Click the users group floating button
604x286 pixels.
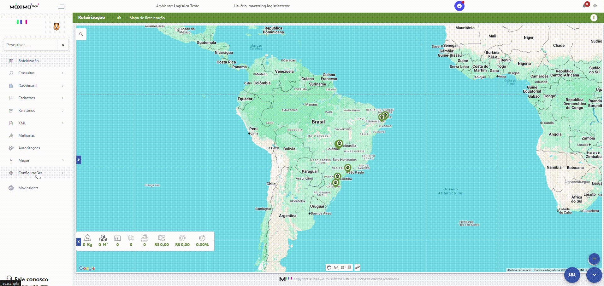click(x=572, y=275)
